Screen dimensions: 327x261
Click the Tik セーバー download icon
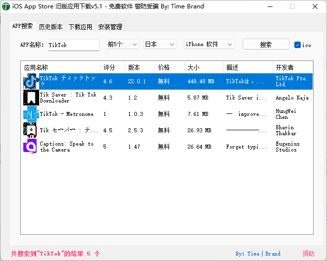pyautogui.click(x=31, y=130)
